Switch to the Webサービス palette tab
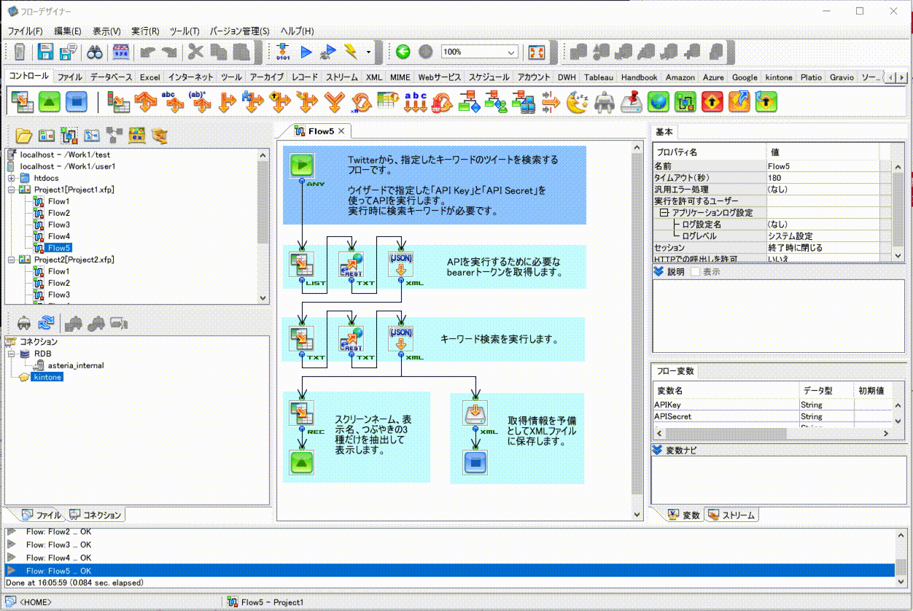Viewport: 913px width, 611px height. click(x=439, y=77)
